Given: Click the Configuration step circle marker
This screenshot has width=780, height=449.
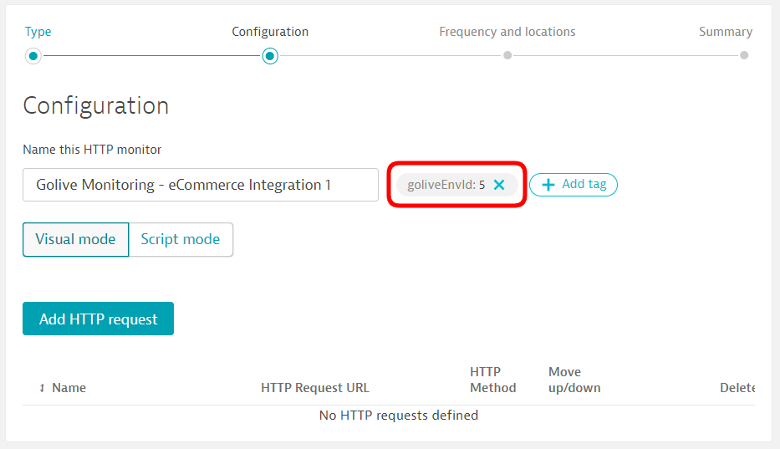Looking at the screenshot, I should coord(269,56).
